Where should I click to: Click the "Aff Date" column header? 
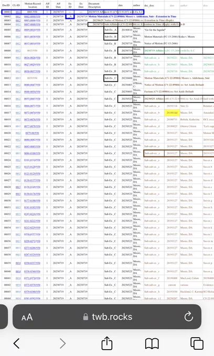[58, 5]
